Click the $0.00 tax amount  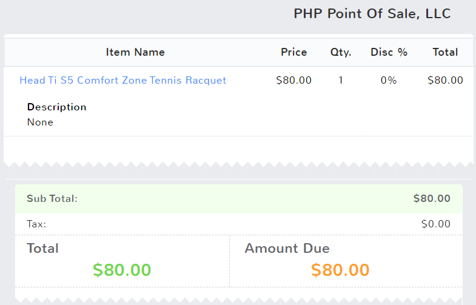436,224
